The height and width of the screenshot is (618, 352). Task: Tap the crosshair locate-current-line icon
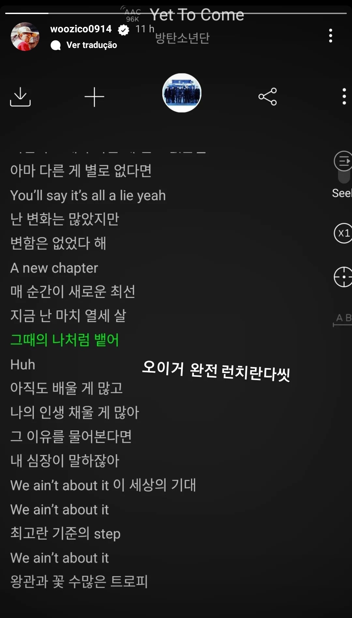[x=343, y=277]
